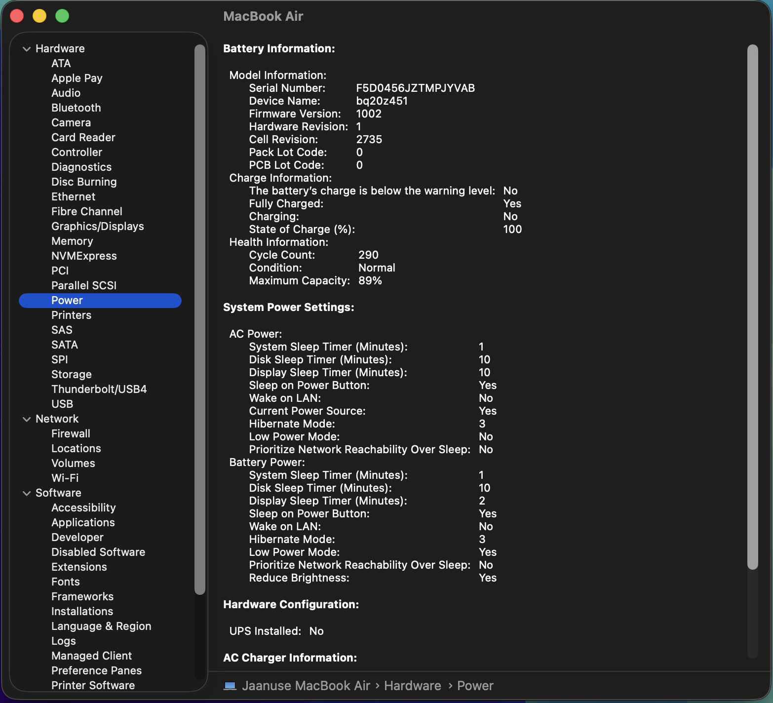
Task: Select Wi-Fi in the sidebar
Action: (x=65, y=478)
